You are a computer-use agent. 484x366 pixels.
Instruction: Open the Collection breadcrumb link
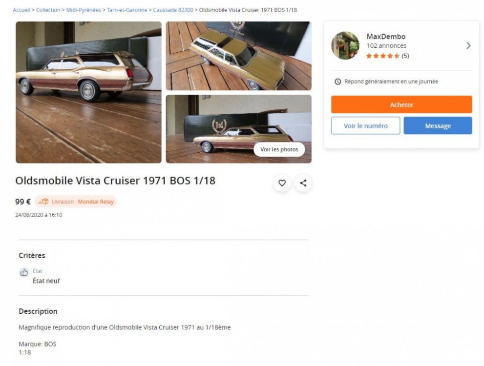tap(48, 10)
